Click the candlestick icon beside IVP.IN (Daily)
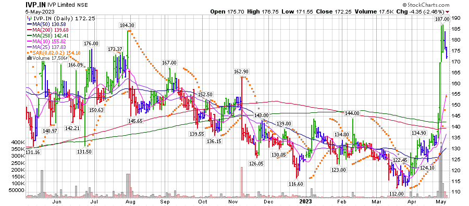This screenshot has height=206, width=469. click(x=29, y=19)
